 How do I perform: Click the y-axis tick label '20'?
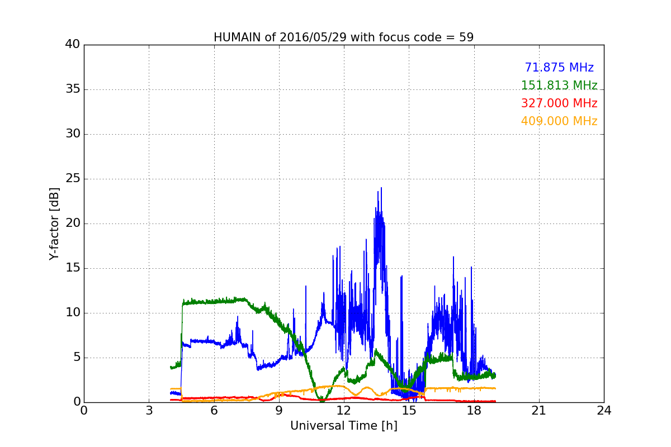pyautogui.click(x=73, y=223)
